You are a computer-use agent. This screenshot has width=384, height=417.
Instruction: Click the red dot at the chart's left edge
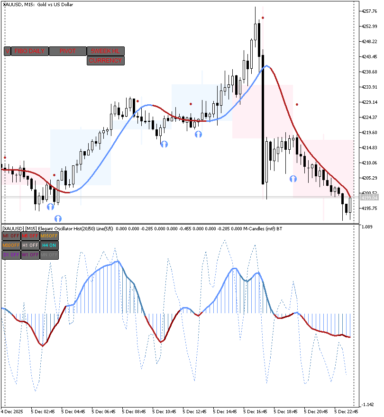point(5,158)
